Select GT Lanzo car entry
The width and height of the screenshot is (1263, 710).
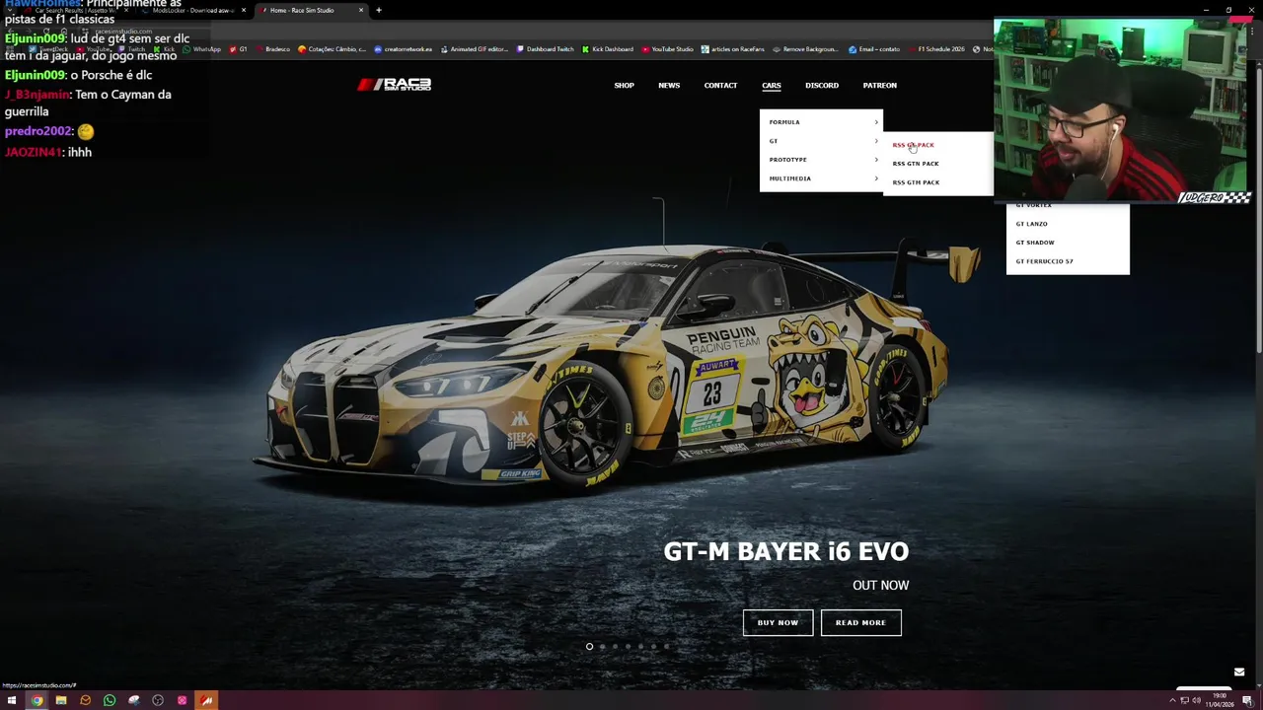(1032, 224)
